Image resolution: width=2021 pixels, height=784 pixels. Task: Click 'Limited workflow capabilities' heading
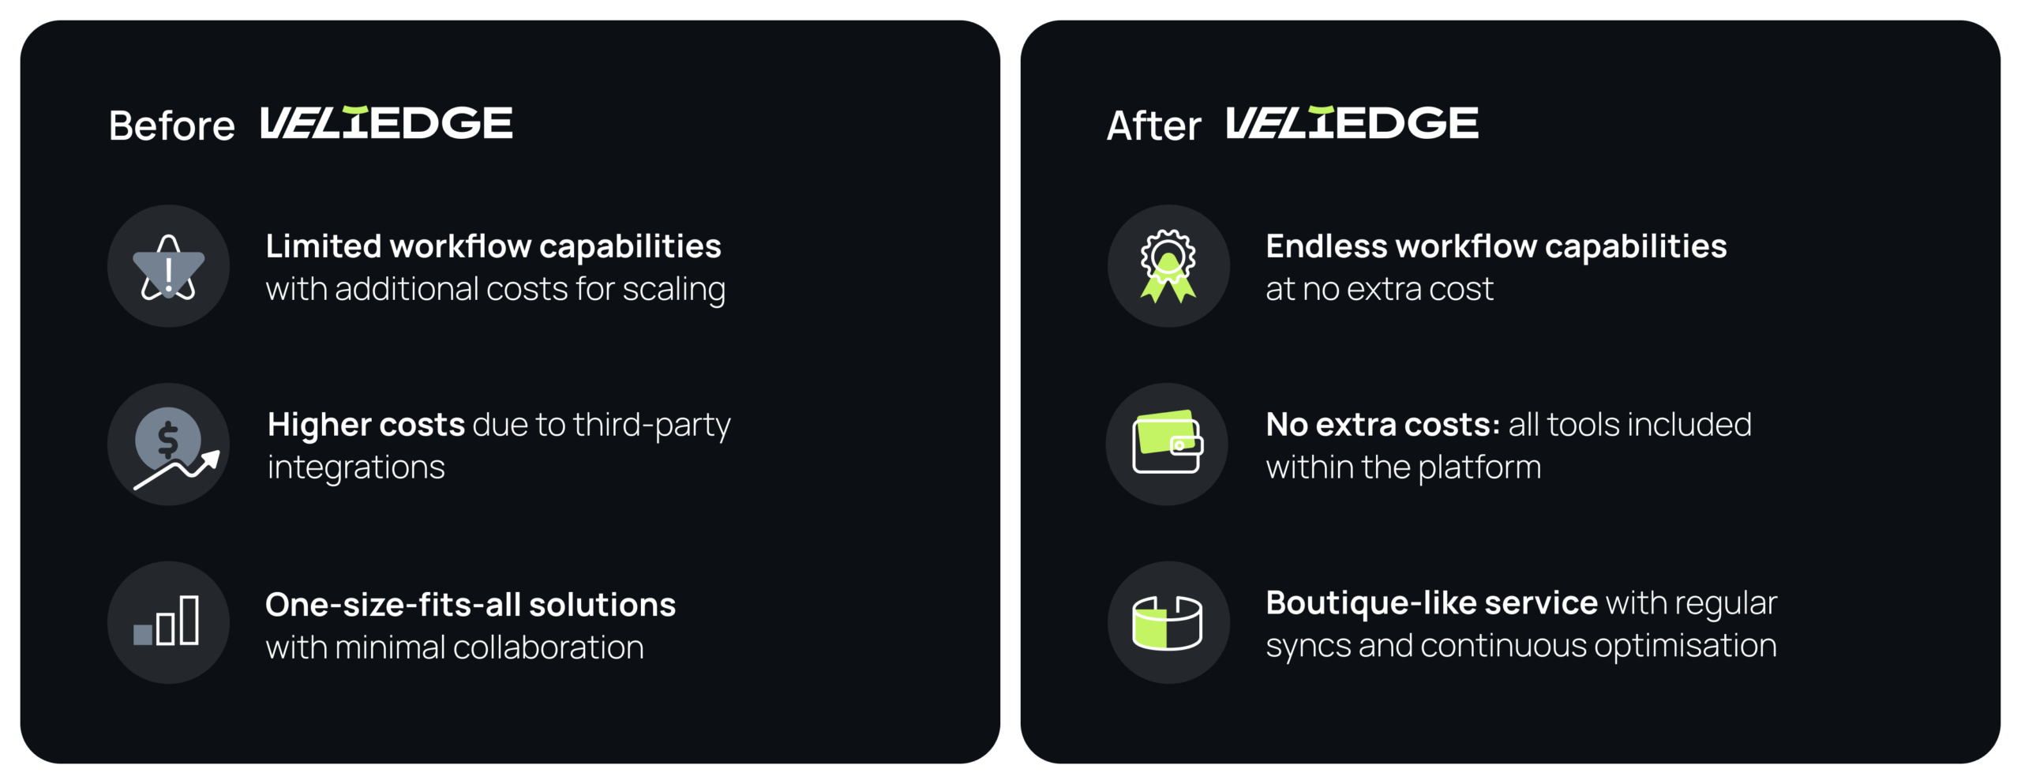[493, 246]
